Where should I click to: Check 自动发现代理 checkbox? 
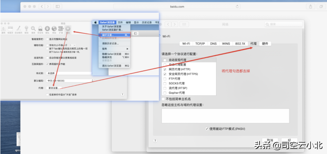tap(165, 60)
